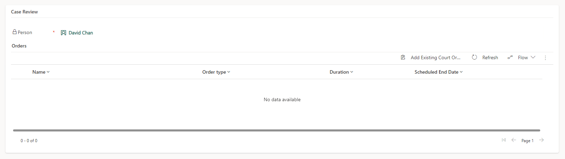Click the Add Existing Court Or... button label

(x=435, y=57)
